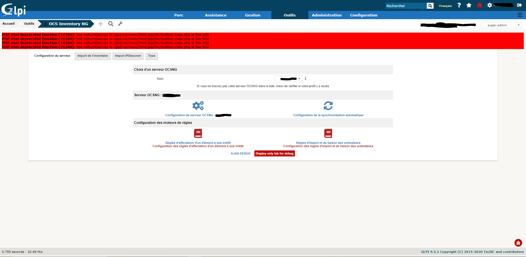Open Configuration du serveur OCSNG via the gears icon
Viewport: 526px width, 257px height.
click(x=198, y=106)
